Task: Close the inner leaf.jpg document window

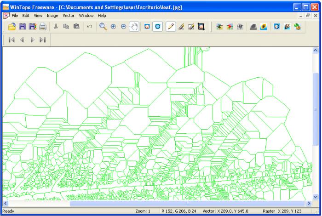Action: [x=316, y=16]
